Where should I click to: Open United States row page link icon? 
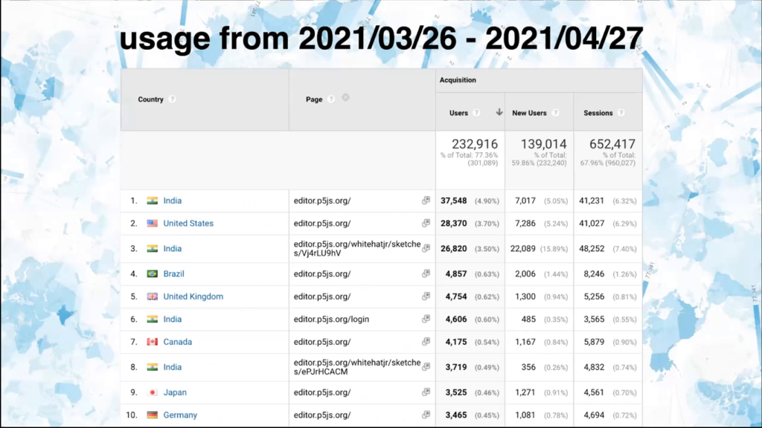pyautogui.click(x=426, y=223)
